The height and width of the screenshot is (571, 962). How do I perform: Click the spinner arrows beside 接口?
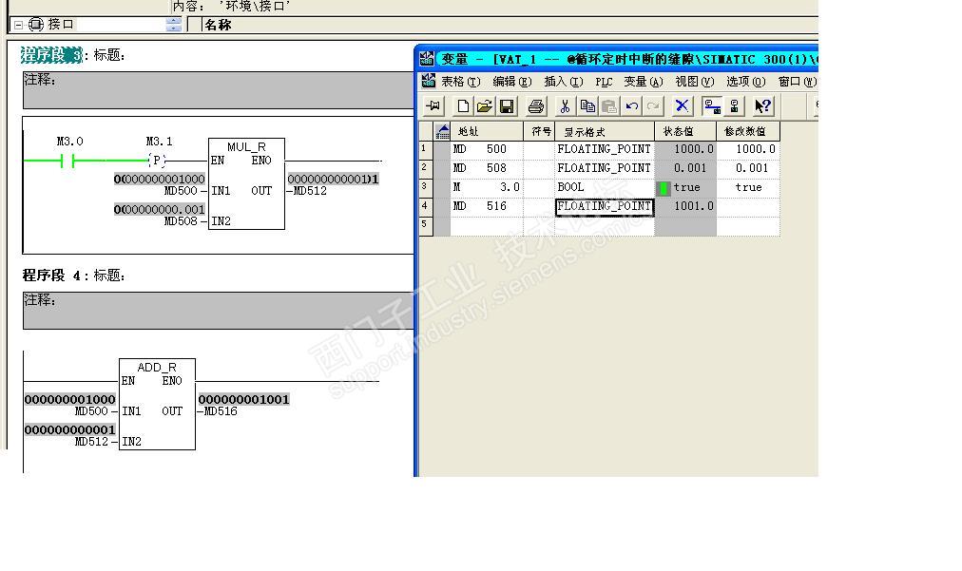[x=174, y=25]
